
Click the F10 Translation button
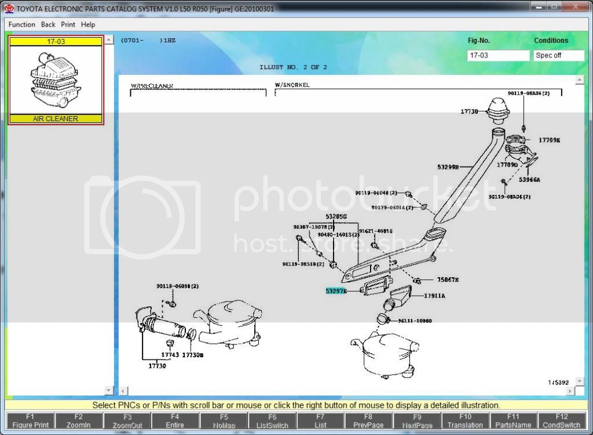point(465,420)
